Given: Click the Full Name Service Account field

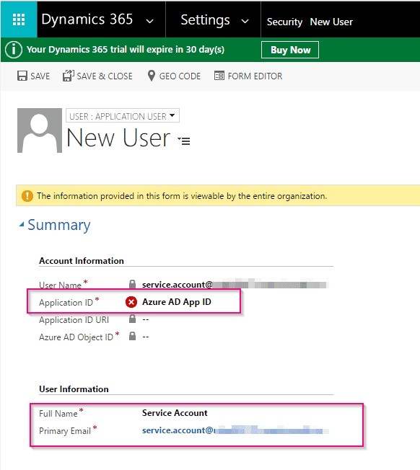Looking at the screenshot, I should pyautogui.click(x=175, y=413).
